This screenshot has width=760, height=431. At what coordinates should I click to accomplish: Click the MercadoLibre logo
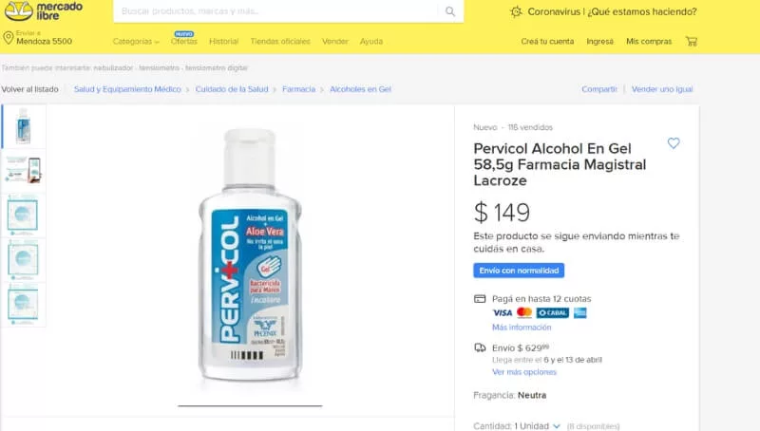44,10
